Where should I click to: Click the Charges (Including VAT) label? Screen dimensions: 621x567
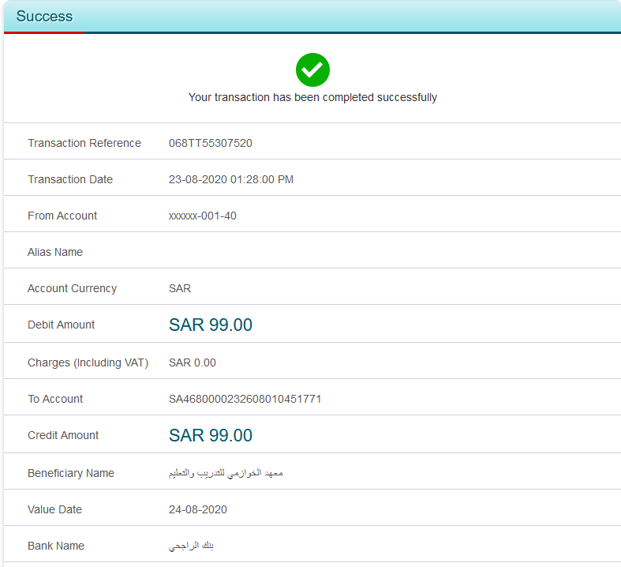click(88, 362)
